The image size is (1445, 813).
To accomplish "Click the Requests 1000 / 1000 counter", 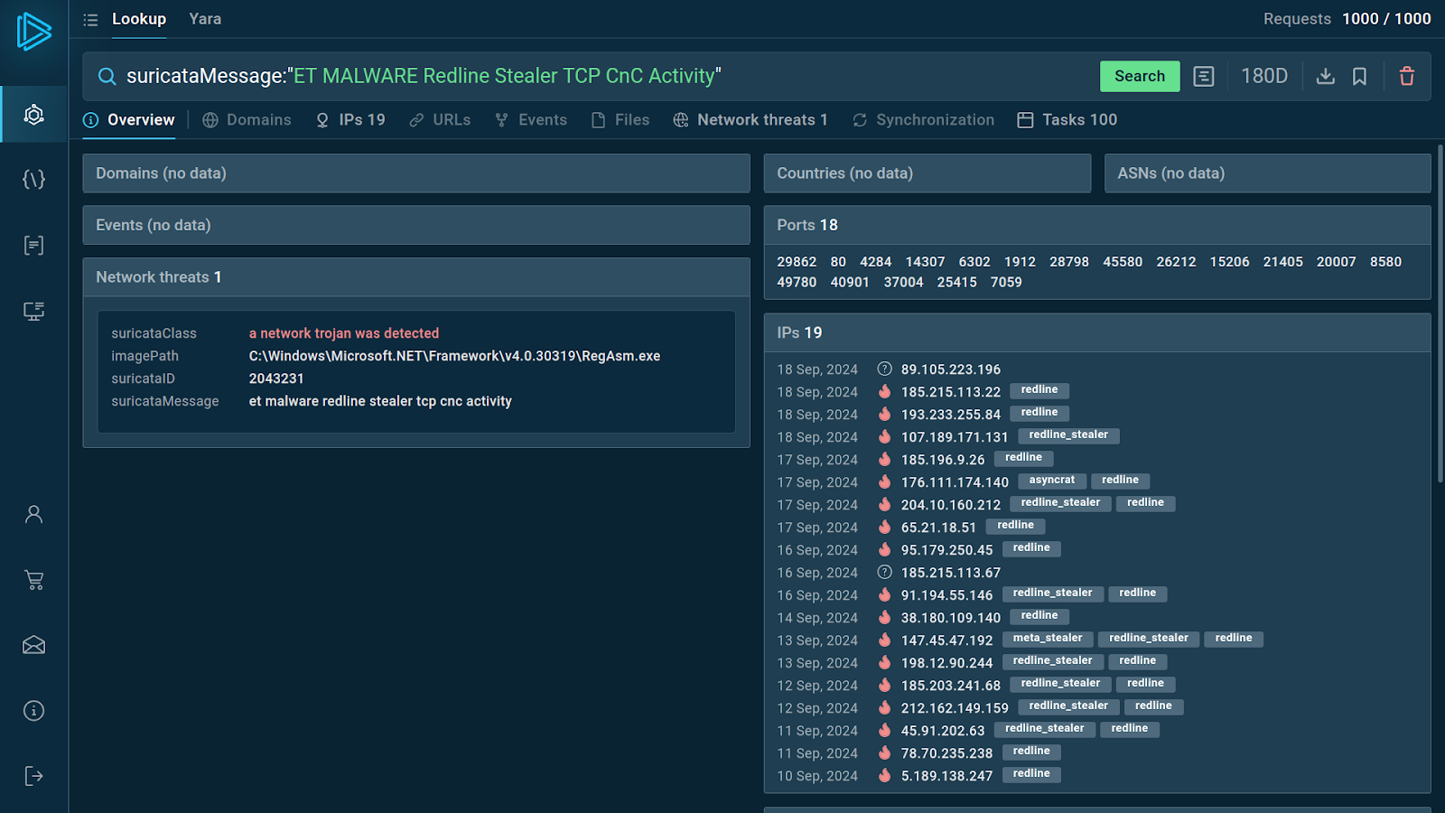I will coord(1347,19).
